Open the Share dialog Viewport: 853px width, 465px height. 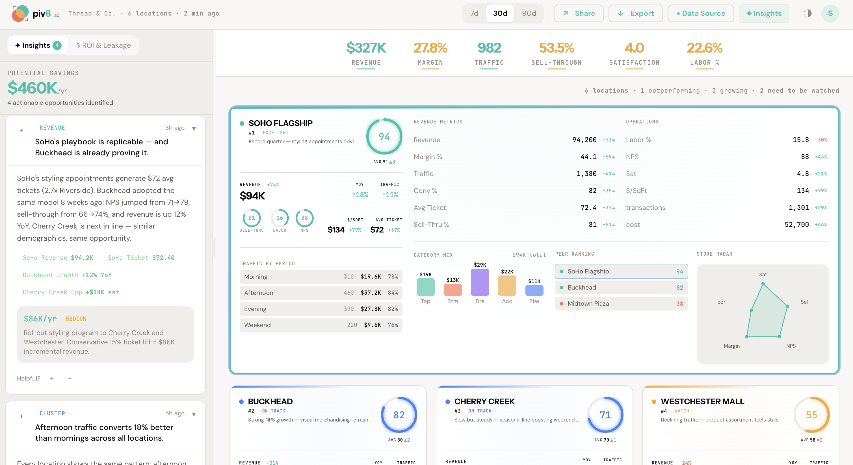coord(578,13)
